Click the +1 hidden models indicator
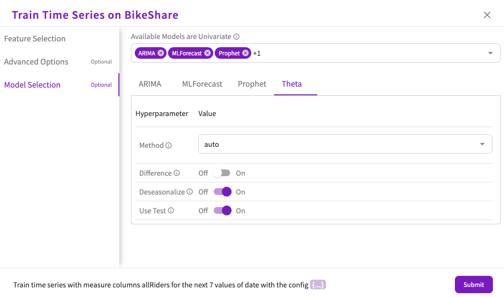This screenshot has width=504, height=298. [257, 53]
